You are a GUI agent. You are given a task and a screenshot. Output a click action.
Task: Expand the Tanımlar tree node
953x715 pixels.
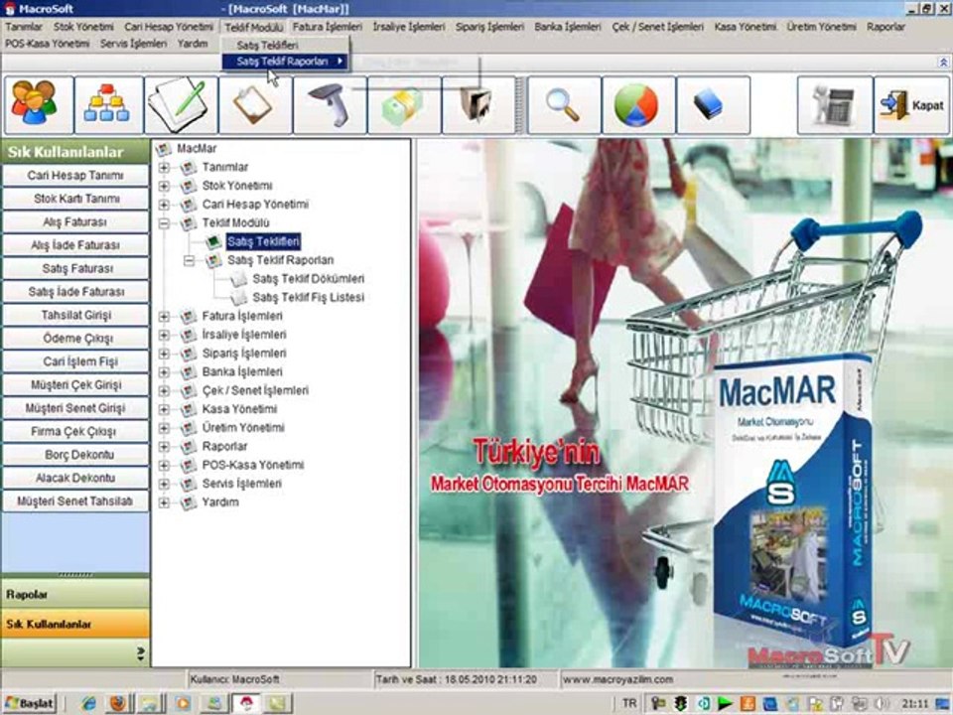click(164, 167)
